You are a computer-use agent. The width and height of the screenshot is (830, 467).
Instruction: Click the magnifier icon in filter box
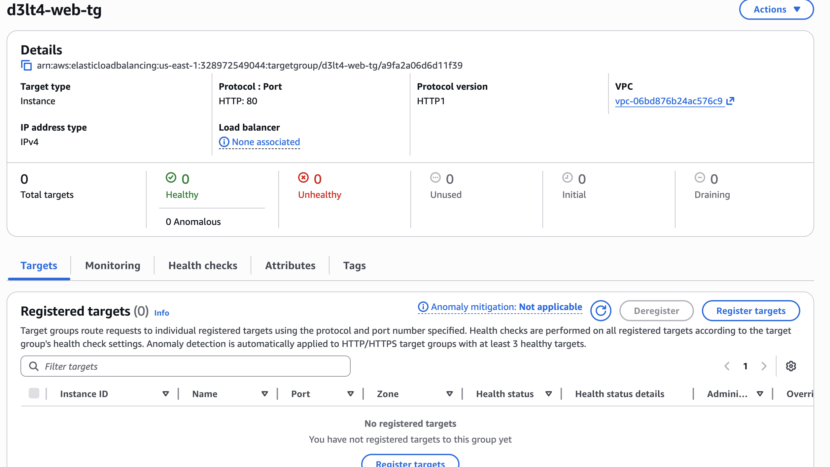click(34, 366)
